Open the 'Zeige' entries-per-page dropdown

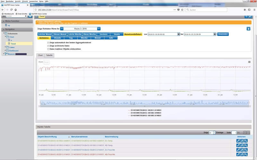[212, 132]
